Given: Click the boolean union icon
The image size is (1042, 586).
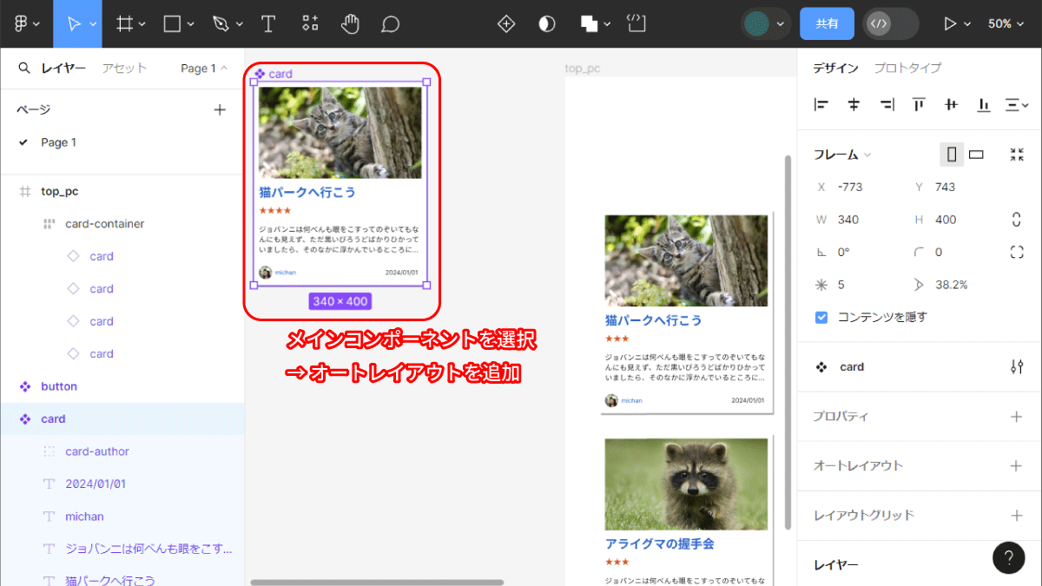Looking at the screenshot, I should coord(590,23).
